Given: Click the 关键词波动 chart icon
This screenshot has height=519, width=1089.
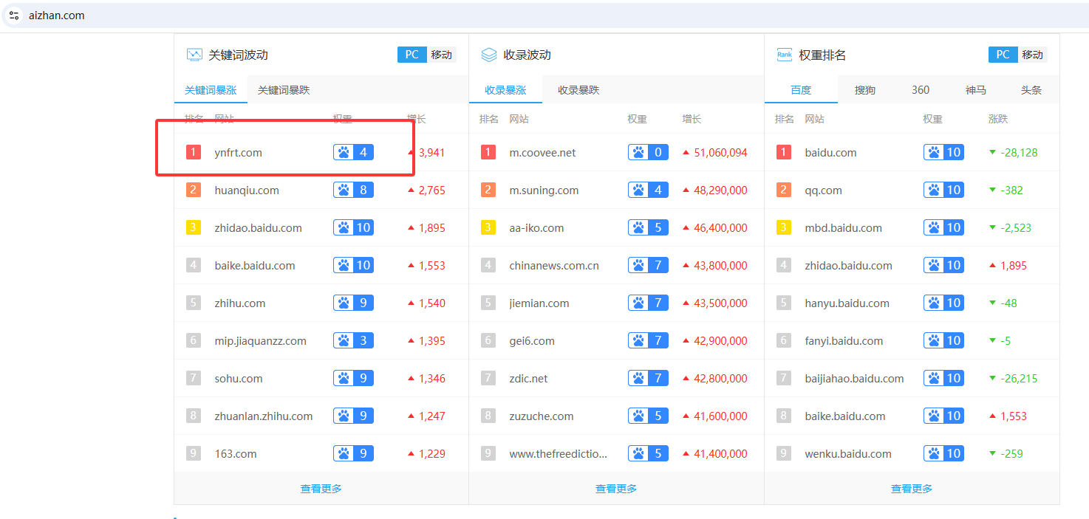Looking at the screenshot, I should 194,55.
